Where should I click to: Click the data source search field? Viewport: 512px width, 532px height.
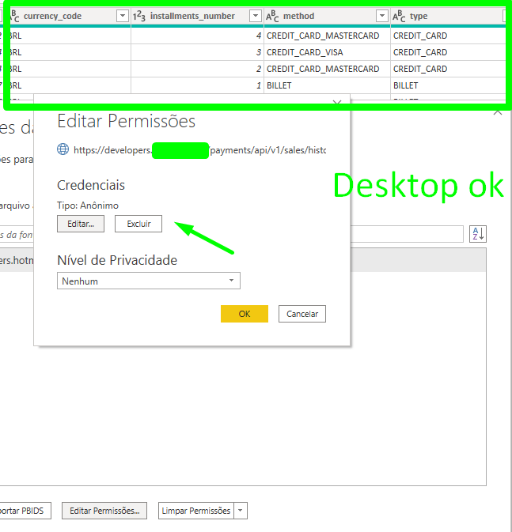point(407,234)
